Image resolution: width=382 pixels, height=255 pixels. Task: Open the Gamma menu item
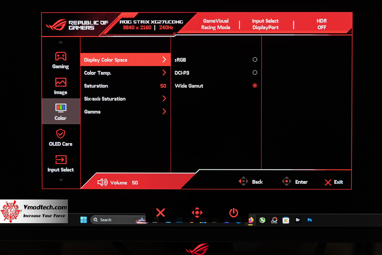point(126,111)
